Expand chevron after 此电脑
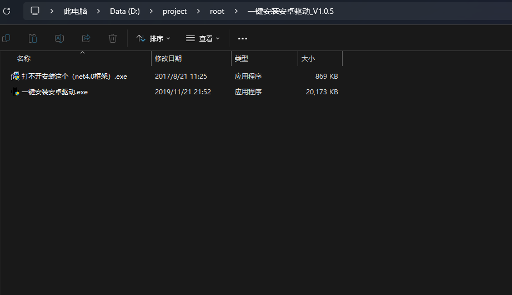The image size is (512, 295). (98, 11)
